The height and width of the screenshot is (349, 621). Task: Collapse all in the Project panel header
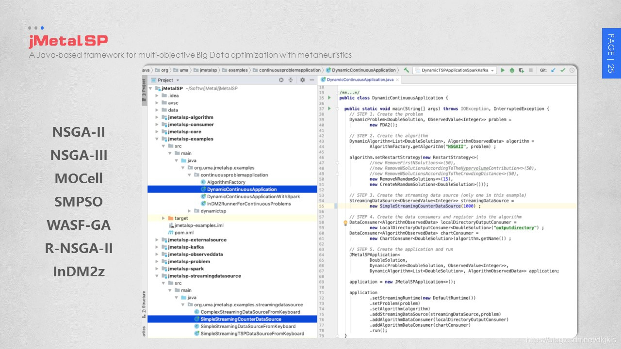point(291,80)
